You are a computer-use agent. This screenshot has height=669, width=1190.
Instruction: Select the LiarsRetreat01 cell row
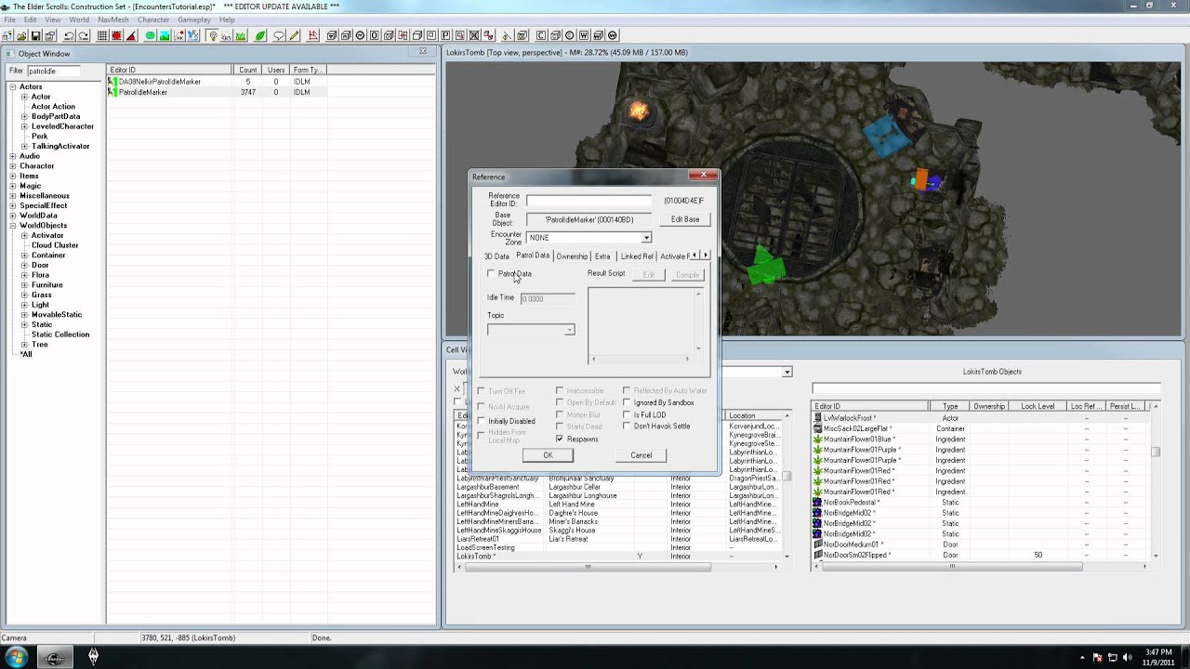pyautogui.click(x=617, y=539)
